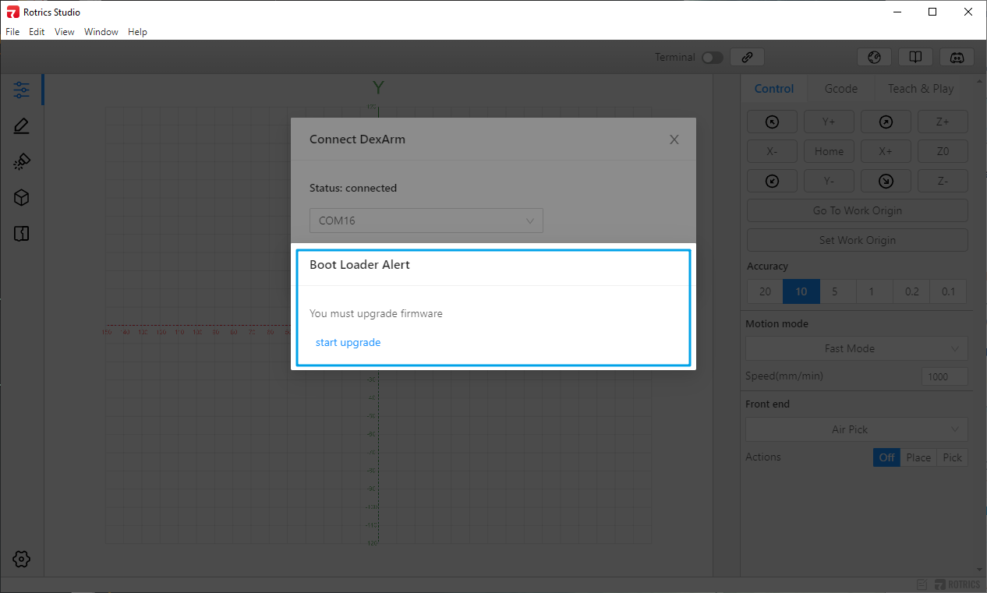This screenshot has height=593, width=987.
Task: Open the Discord icon button
Action: pyautogui.click(x=957, y=57)
